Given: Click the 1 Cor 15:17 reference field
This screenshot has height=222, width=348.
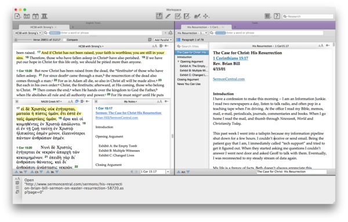Looking at the screenshot, I should coord(153,172).
